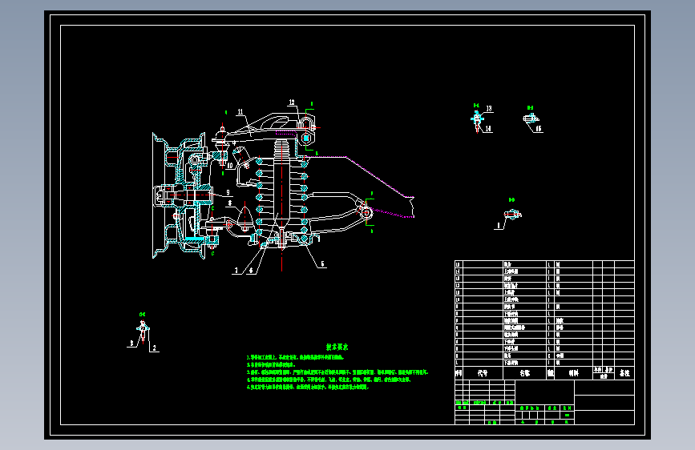Click part callout number 9
The width and height of the screenshot is (695, 450).
tap(228, 193)
